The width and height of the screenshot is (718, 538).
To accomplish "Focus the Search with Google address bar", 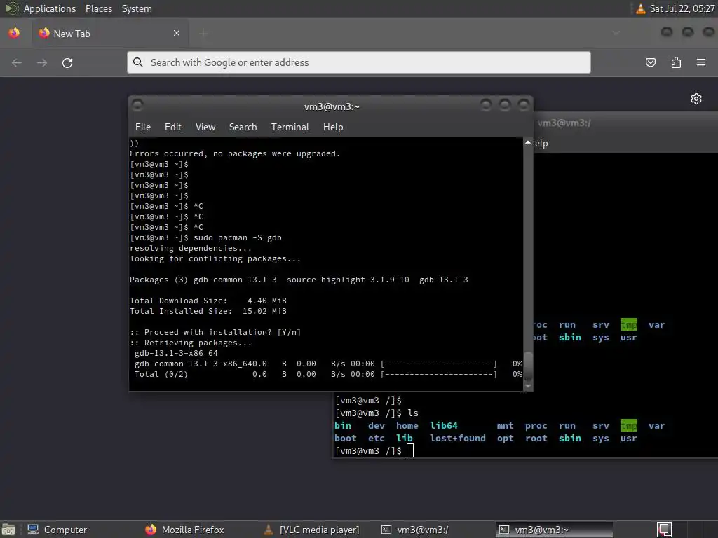I will click(x=358, y=62).
